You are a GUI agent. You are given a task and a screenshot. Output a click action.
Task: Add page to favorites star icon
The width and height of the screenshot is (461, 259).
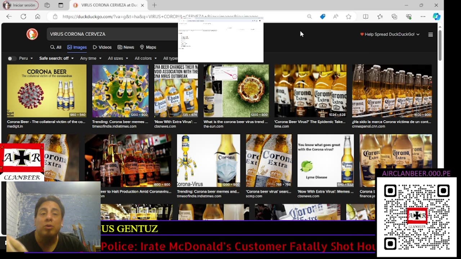point(349,17)
